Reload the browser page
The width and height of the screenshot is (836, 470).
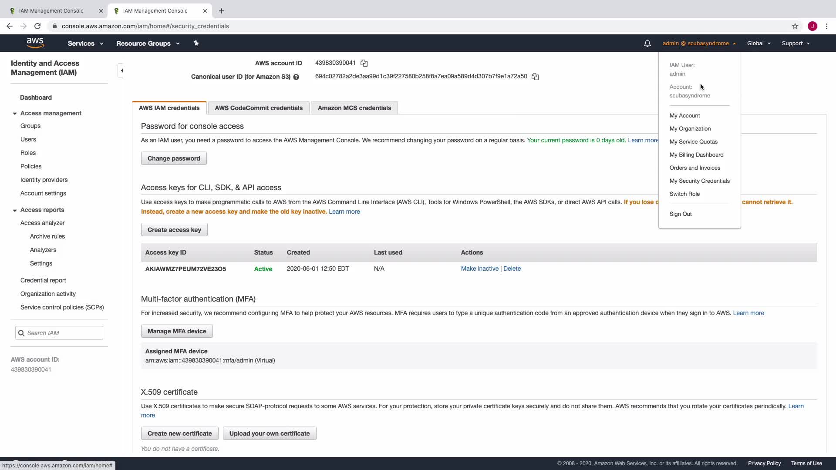click(37, 26)
